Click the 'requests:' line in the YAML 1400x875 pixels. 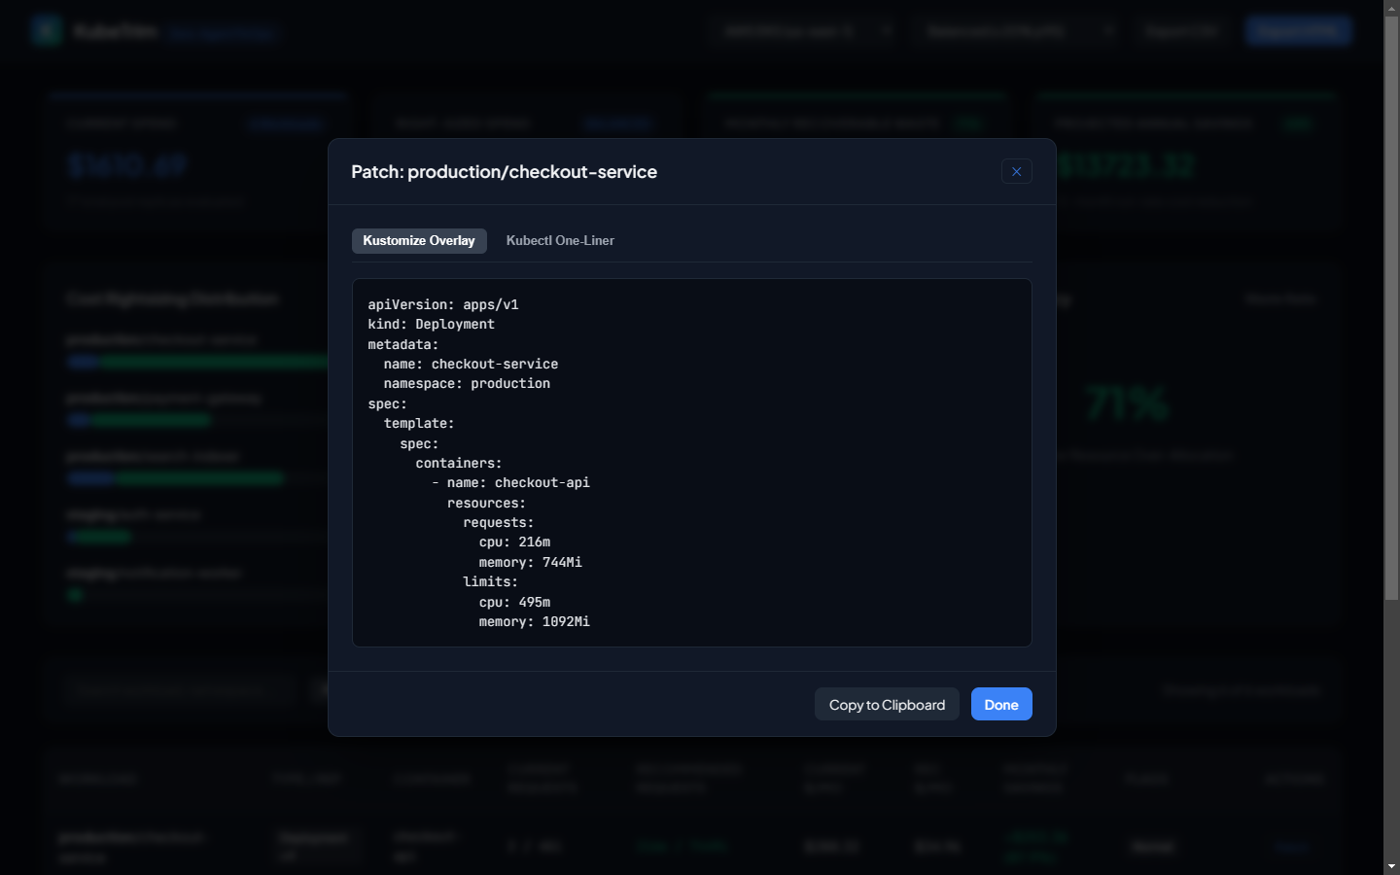(498, 522)
